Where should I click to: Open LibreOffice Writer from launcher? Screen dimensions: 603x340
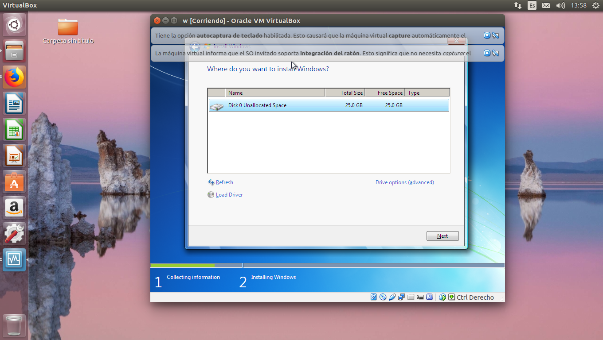tap(14, 104)
